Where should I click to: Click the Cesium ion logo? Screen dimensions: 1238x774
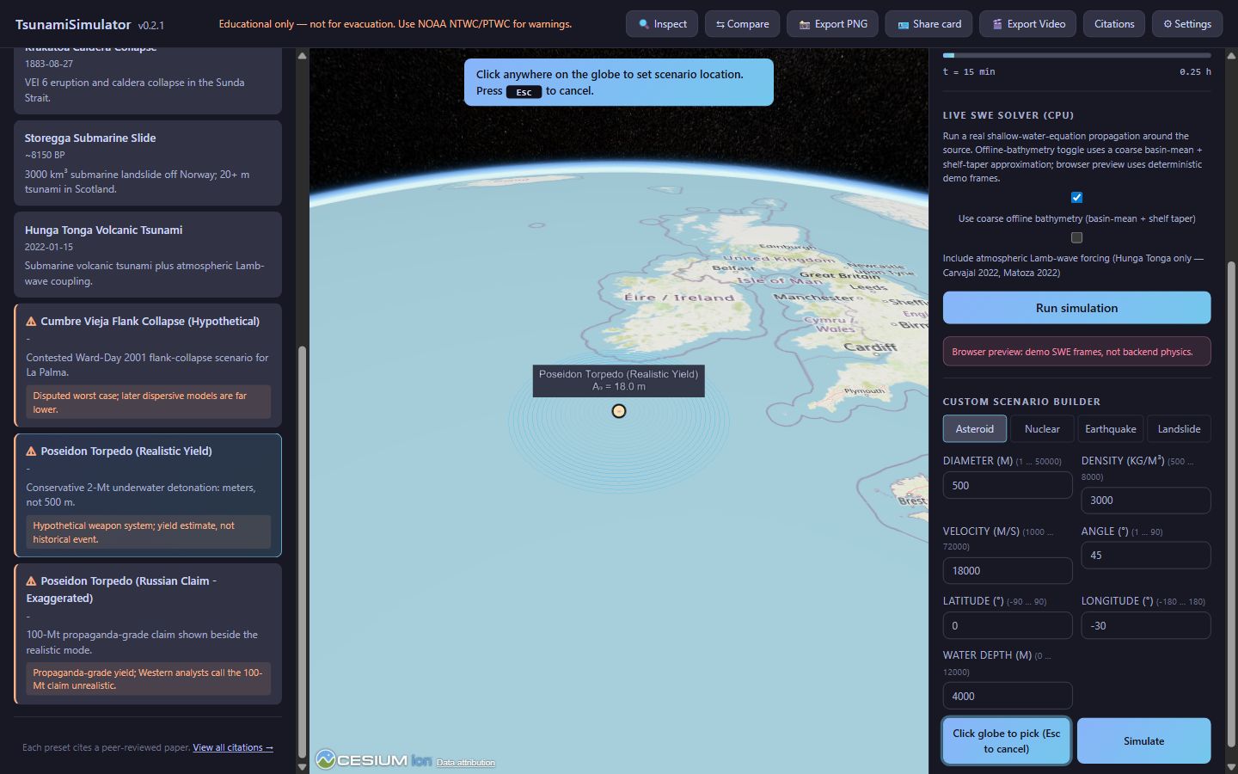[x=373, y=760]
